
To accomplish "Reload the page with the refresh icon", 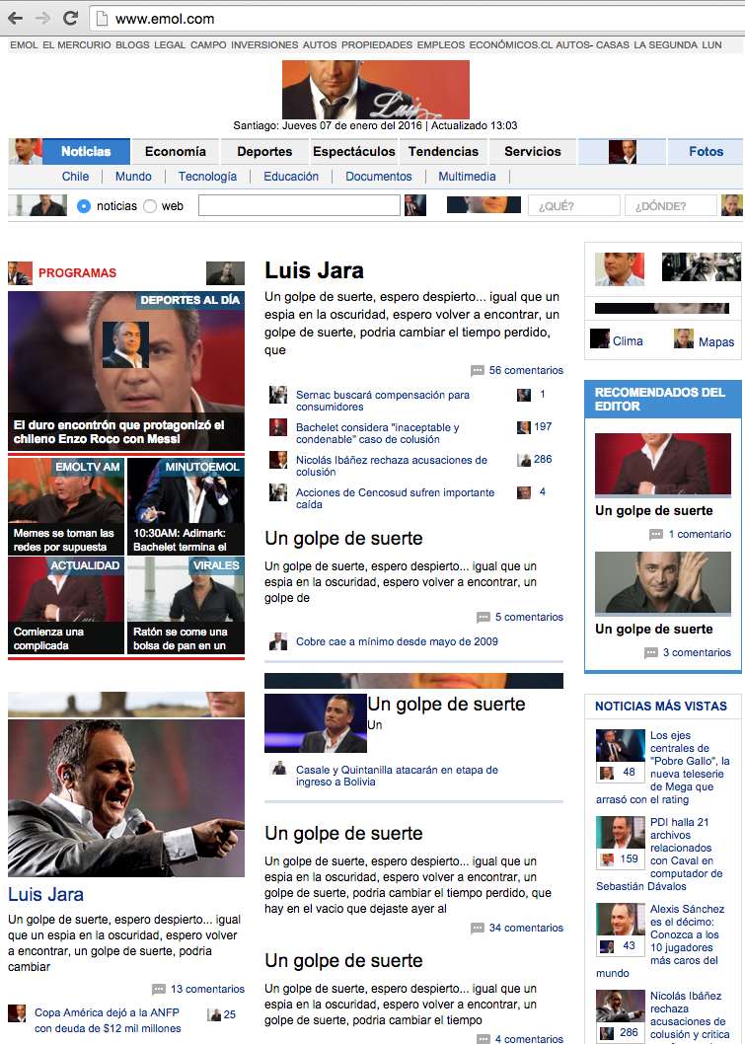I will (x=71, y=19).
